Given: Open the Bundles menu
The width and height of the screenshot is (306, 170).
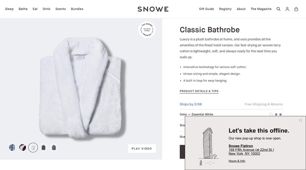Looking at the screenshot, I should pyautogui.click(x=77, y=9).
